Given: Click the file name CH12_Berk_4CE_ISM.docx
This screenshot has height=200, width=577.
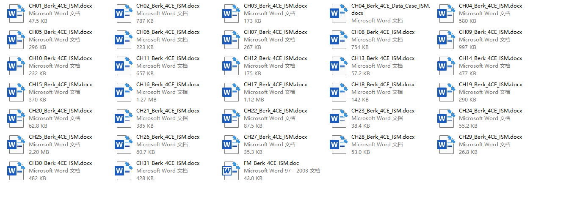Looking at the screenshot, I should [276, 58].
